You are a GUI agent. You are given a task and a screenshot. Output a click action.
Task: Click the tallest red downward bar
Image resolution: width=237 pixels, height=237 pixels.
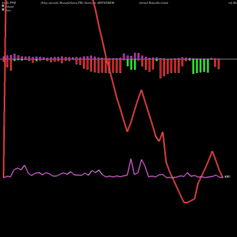point(161,68)
